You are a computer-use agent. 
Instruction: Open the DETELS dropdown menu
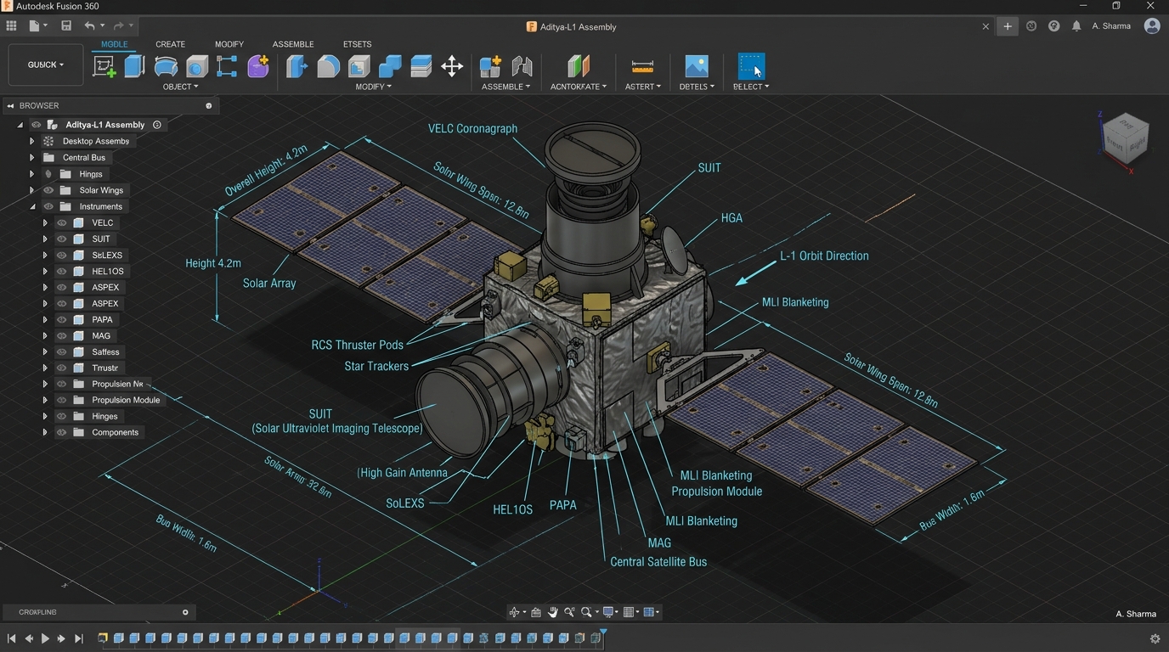[697, 87]
